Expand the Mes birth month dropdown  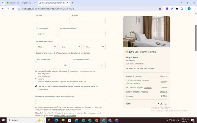click(47, 47)
